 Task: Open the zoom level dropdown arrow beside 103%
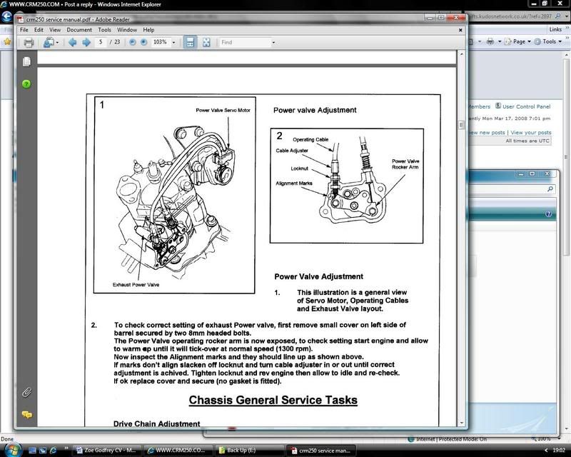point(173,43)
